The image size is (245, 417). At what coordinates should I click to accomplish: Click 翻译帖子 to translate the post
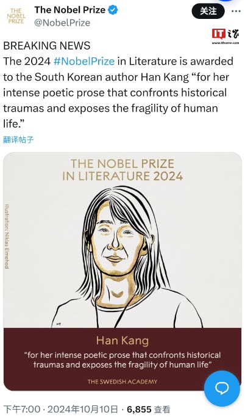[18, 139]
